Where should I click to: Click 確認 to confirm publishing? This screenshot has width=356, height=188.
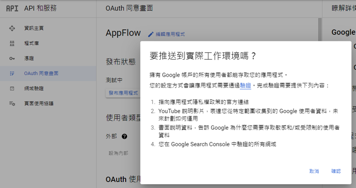coord(336,171)
